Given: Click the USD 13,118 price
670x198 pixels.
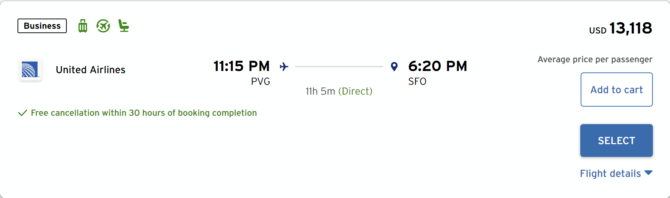Looking at the screenshot, I should pyautogui.click(x=620, y=28).
